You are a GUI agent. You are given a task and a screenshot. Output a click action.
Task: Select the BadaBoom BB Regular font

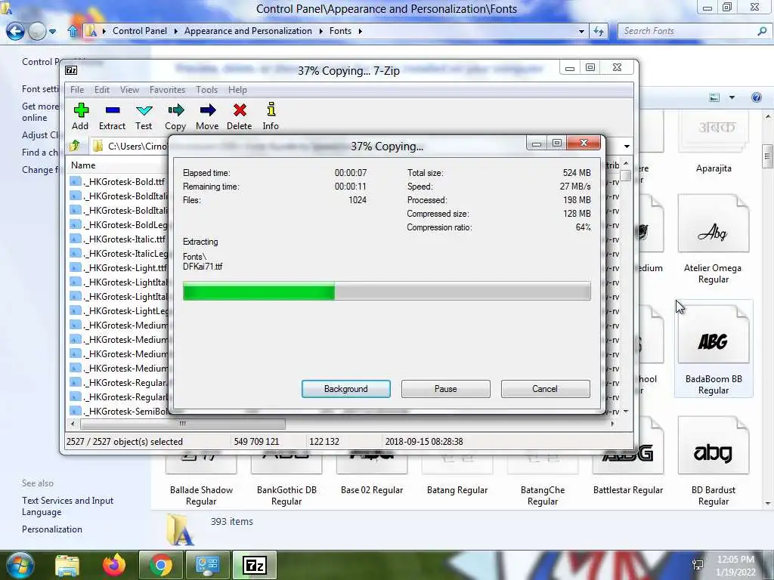pos(714,349)
